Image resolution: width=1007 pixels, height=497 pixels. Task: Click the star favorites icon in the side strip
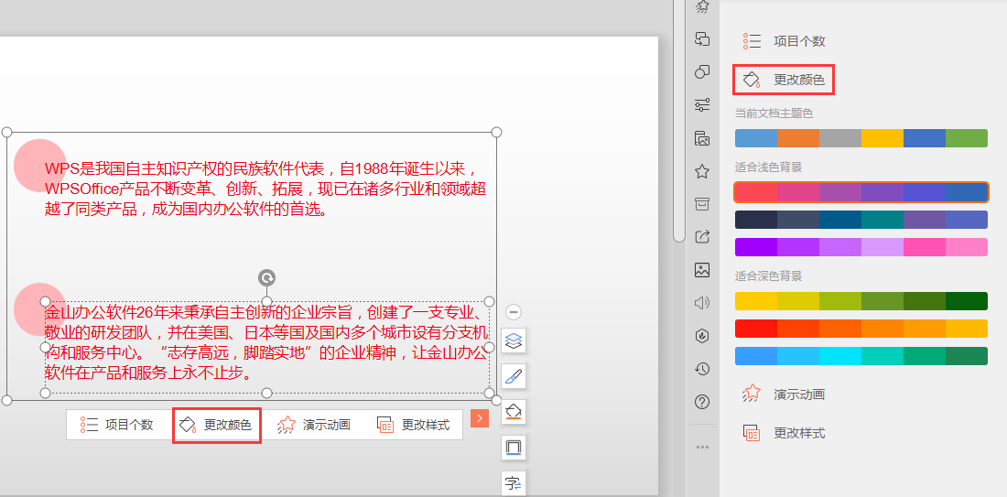point(702,171)
